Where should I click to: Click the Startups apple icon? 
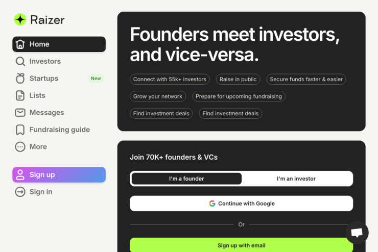pos(20,79)
